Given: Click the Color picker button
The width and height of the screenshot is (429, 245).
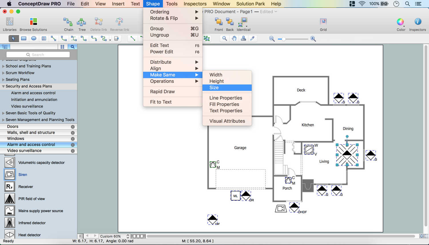Looking at the screenshot, I should (400, 22).
